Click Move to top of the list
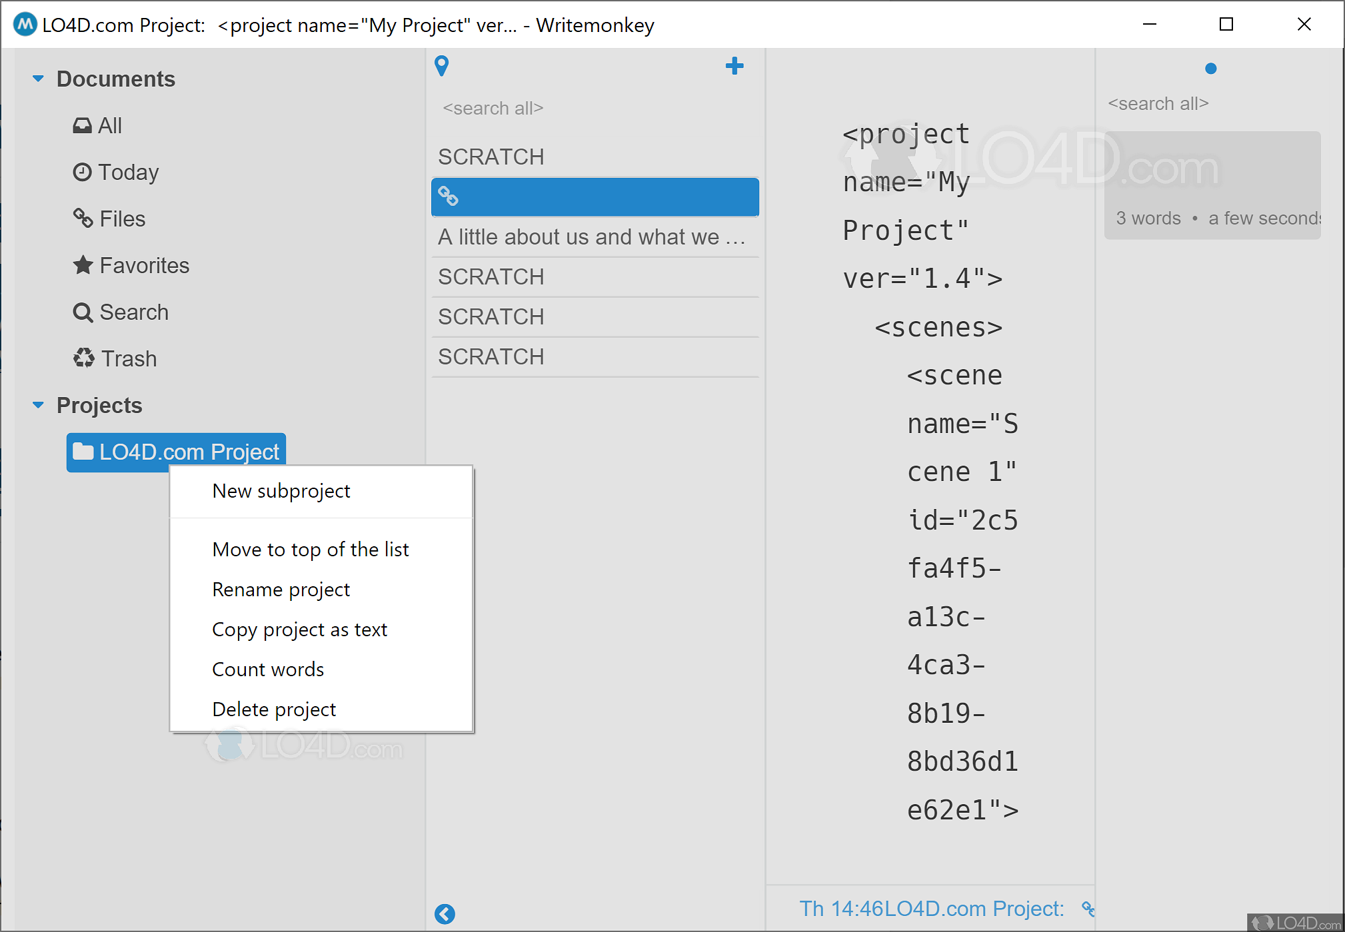Screen dimensions: 1345x932 310,550
